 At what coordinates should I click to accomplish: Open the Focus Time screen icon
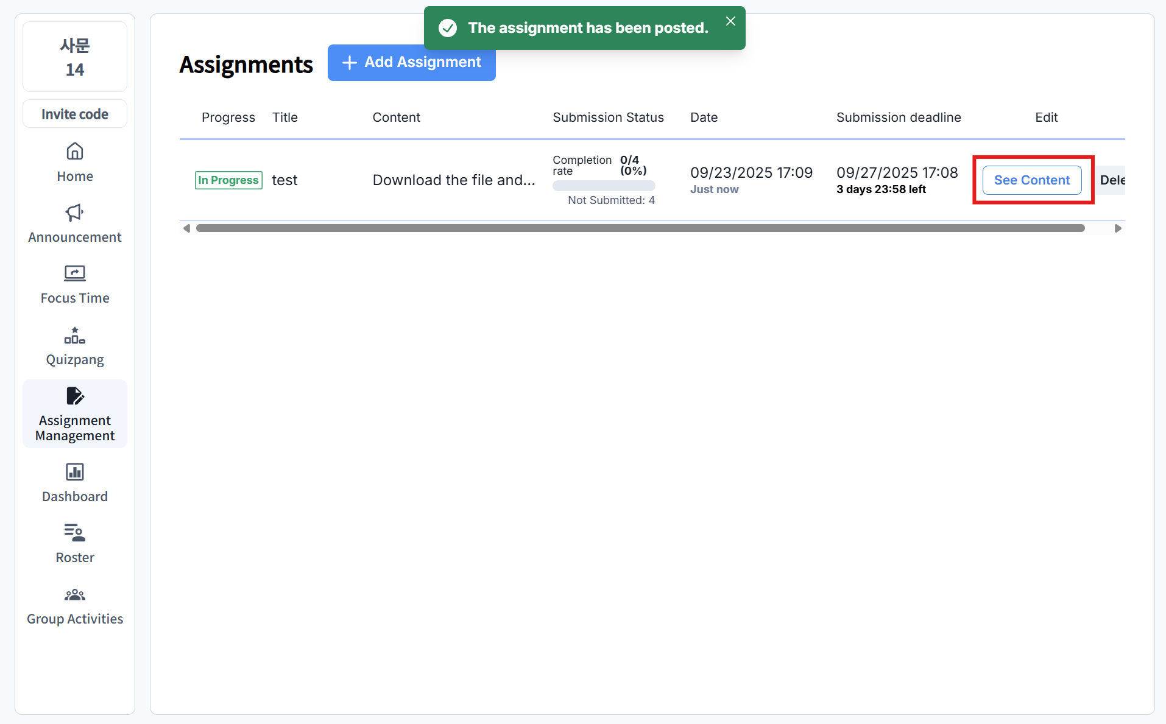coord(74,273)
